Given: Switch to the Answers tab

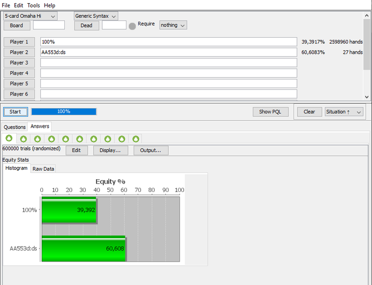Looking at the screenshot, I should pos(40,126).
